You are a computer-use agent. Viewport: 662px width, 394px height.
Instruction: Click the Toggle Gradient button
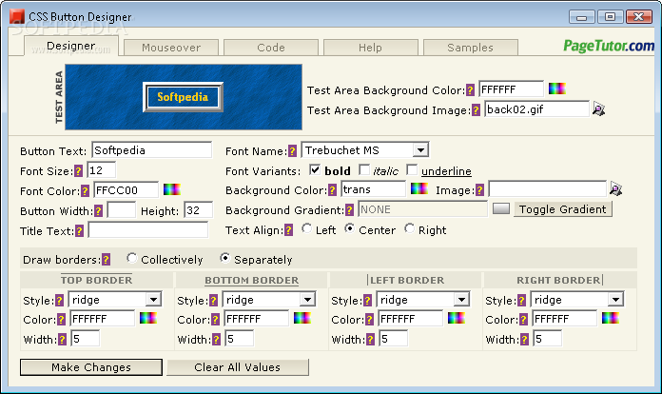point(563,209)
